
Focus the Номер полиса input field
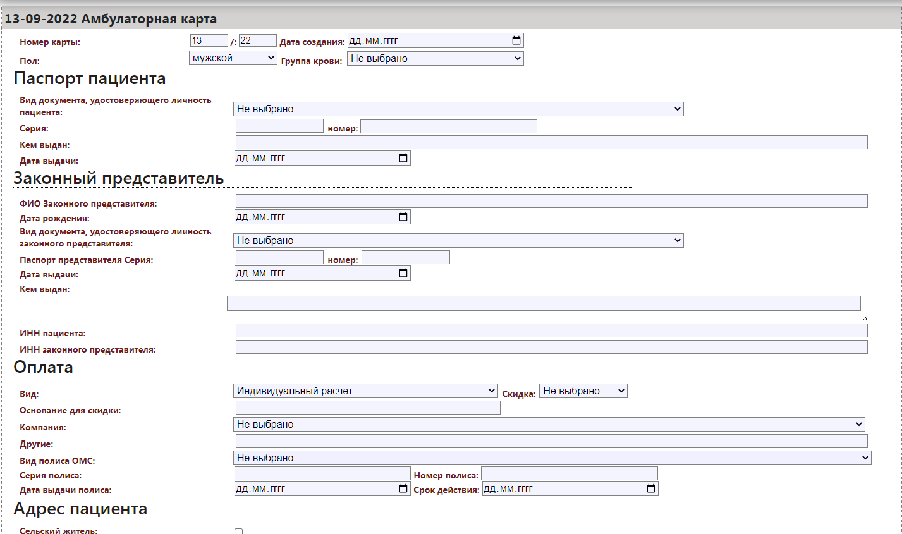tap(569, 473)
